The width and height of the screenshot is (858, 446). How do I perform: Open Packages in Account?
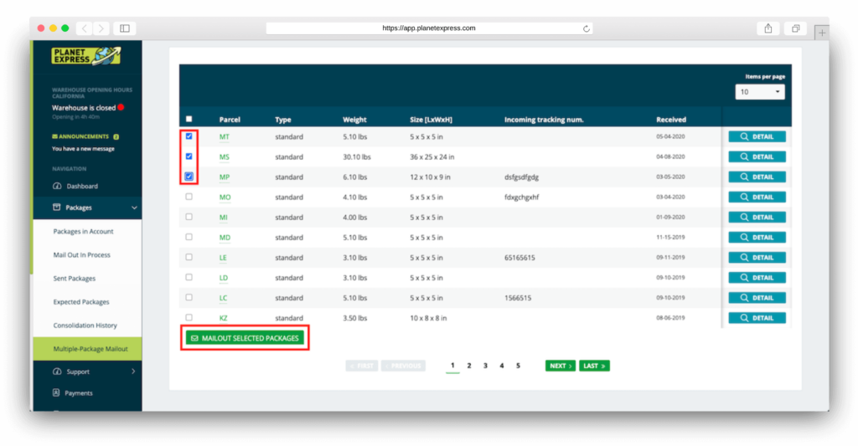click(x=83, y=232)
